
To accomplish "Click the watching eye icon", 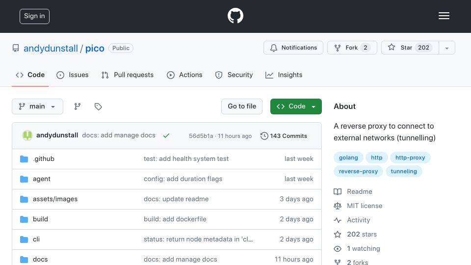I will (338, 249).
